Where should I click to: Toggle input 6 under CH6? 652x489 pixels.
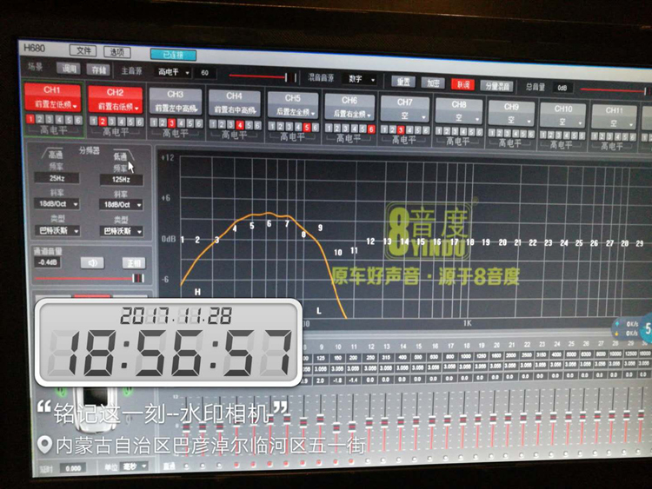pyautogui.click(x=371, y=129)
